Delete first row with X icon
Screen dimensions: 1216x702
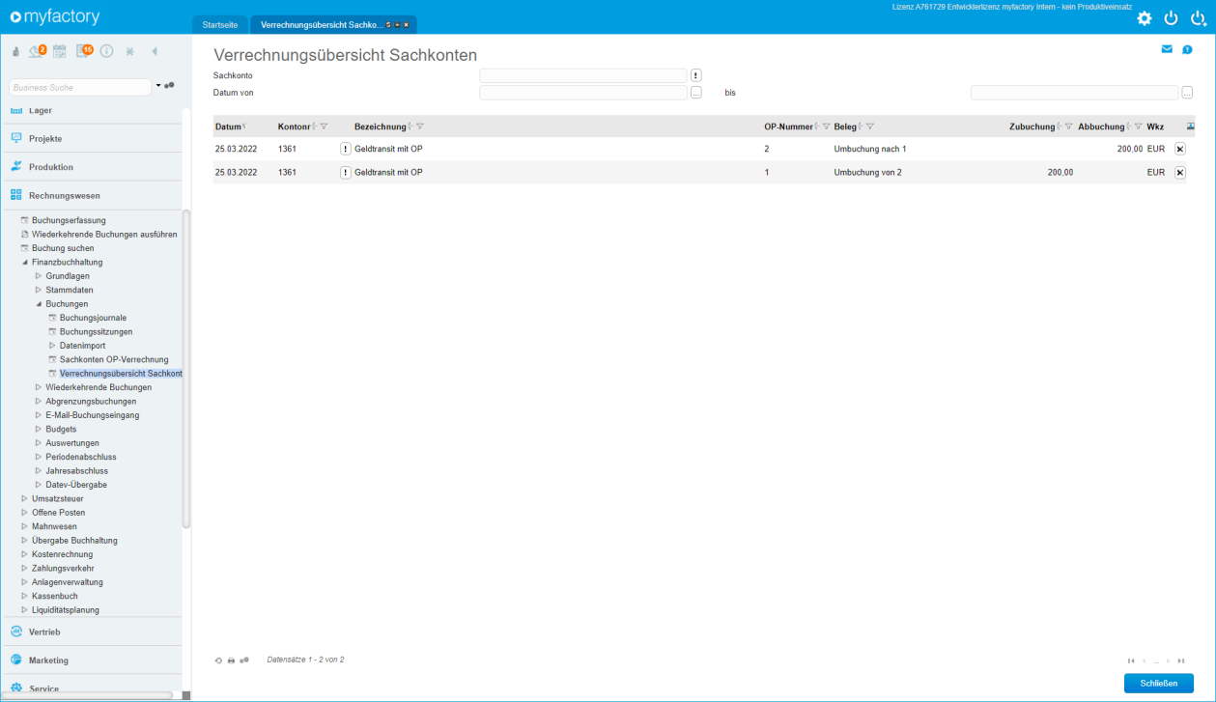point(1179,149)
